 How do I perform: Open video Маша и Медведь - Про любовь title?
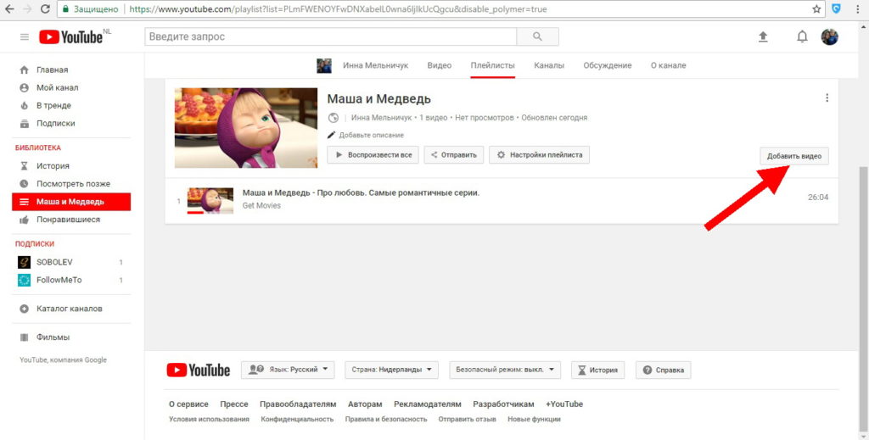click(361, 192)
